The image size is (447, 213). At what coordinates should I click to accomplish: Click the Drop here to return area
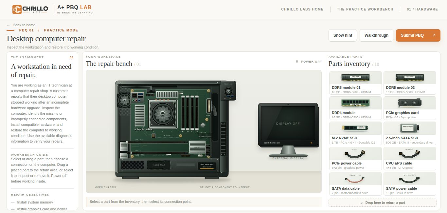tap(383, 203)
